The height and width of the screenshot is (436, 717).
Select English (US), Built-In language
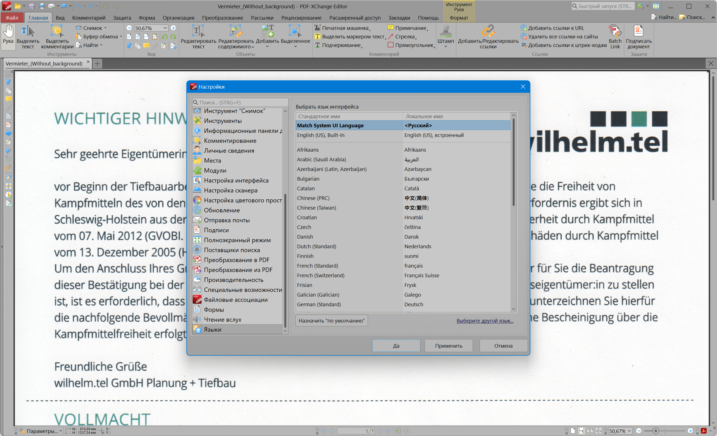(x=320, y=135)
